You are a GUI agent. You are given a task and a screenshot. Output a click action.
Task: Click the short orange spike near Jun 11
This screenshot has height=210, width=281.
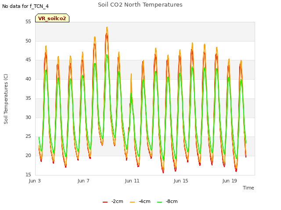(131, 74)
